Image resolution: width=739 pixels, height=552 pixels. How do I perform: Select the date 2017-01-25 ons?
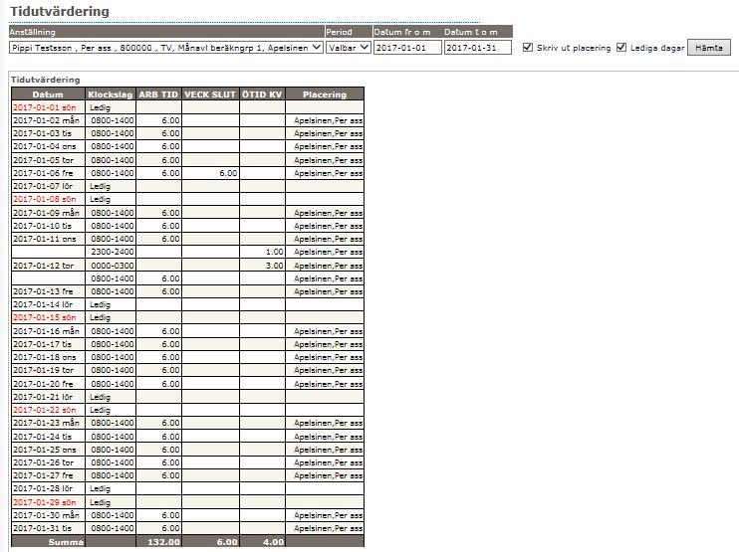[44, 450]
